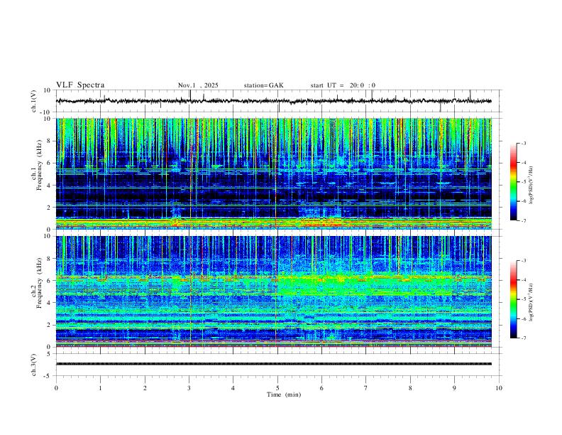562x435 pixels.
Task: Click the "station=GAK" header text
Action: coord(263,85)
